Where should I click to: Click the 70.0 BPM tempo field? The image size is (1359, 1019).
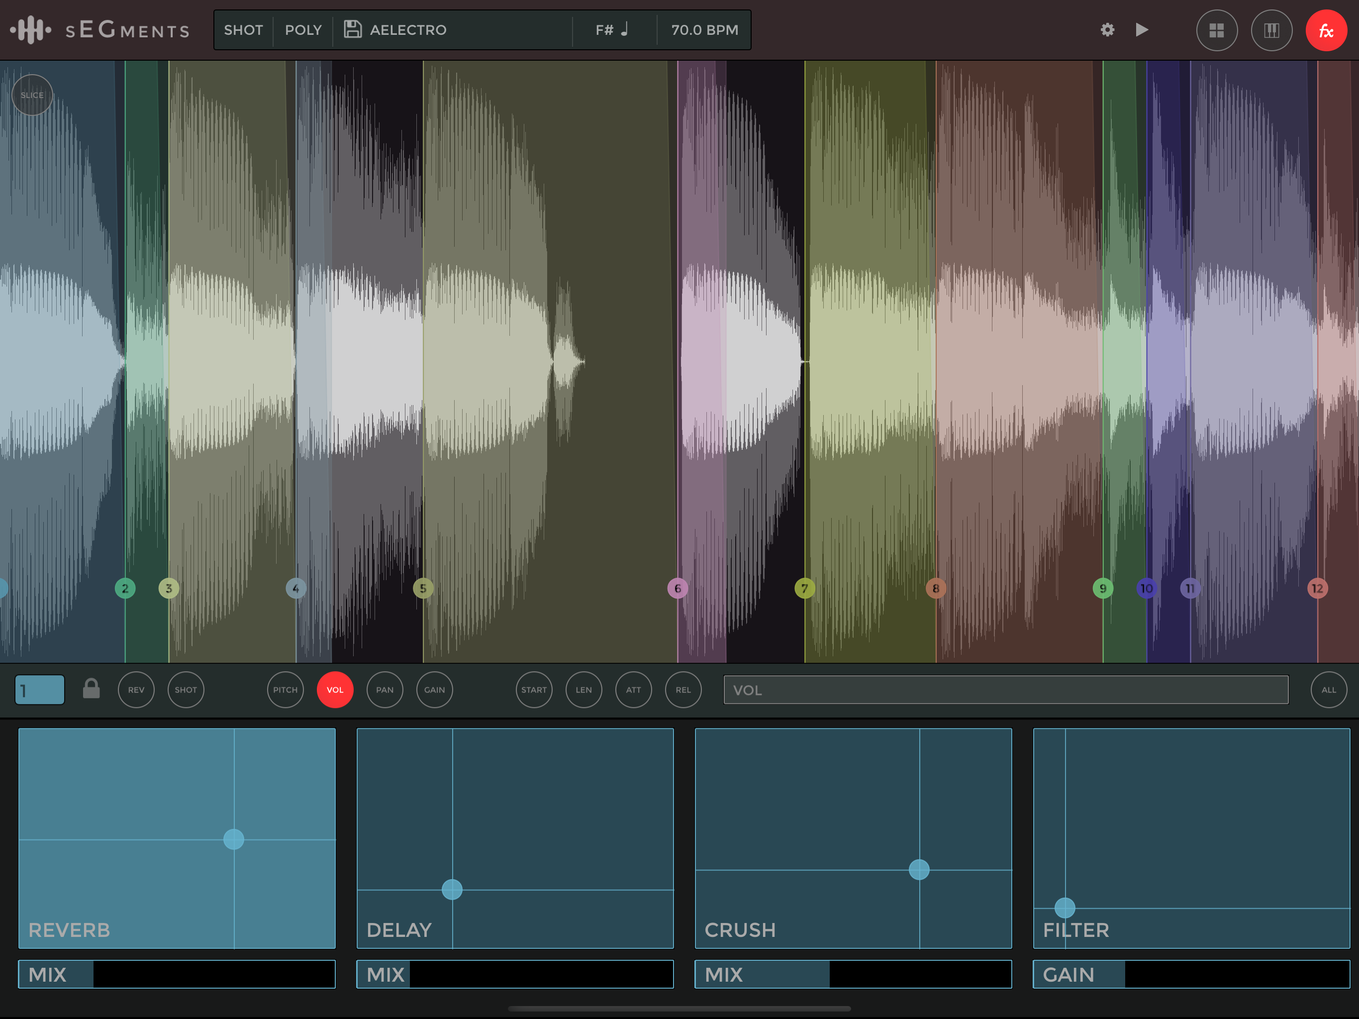click(704, 29)
